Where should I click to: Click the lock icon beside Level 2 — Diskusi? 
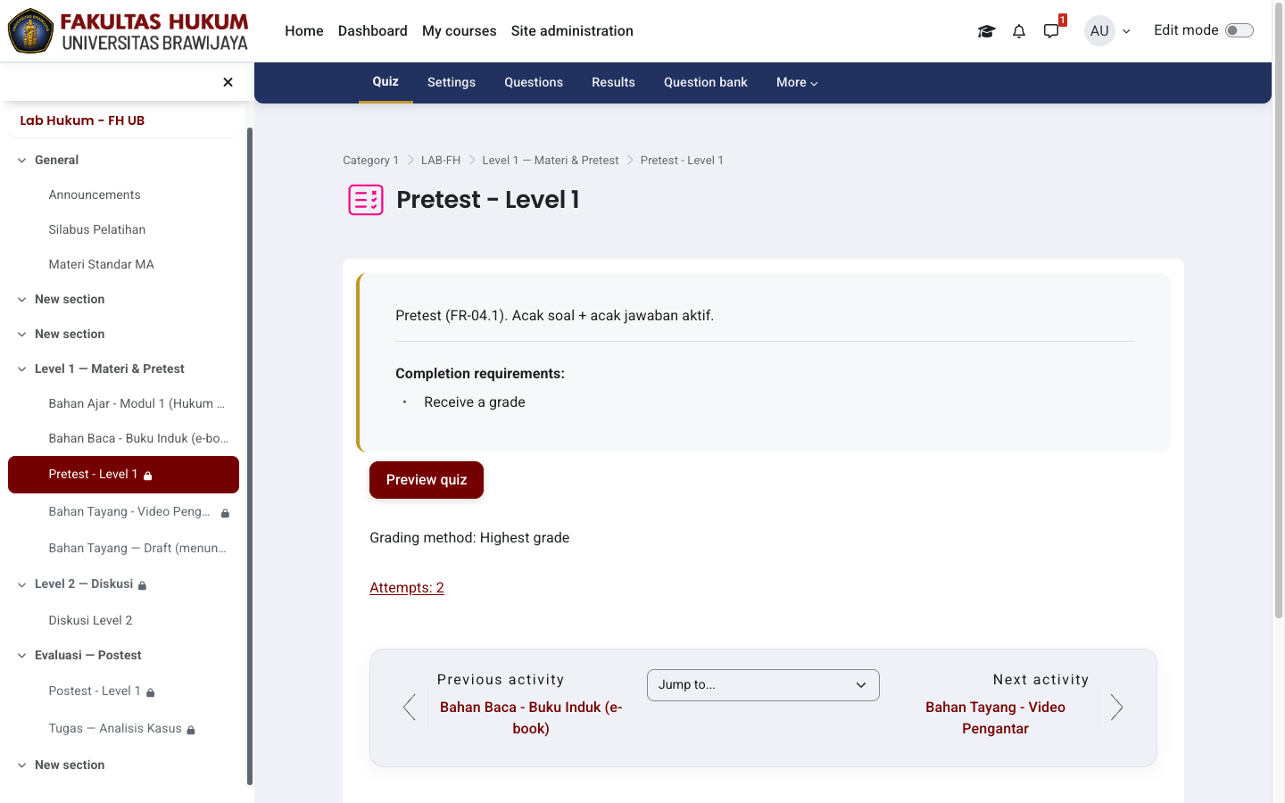[142, 585]
